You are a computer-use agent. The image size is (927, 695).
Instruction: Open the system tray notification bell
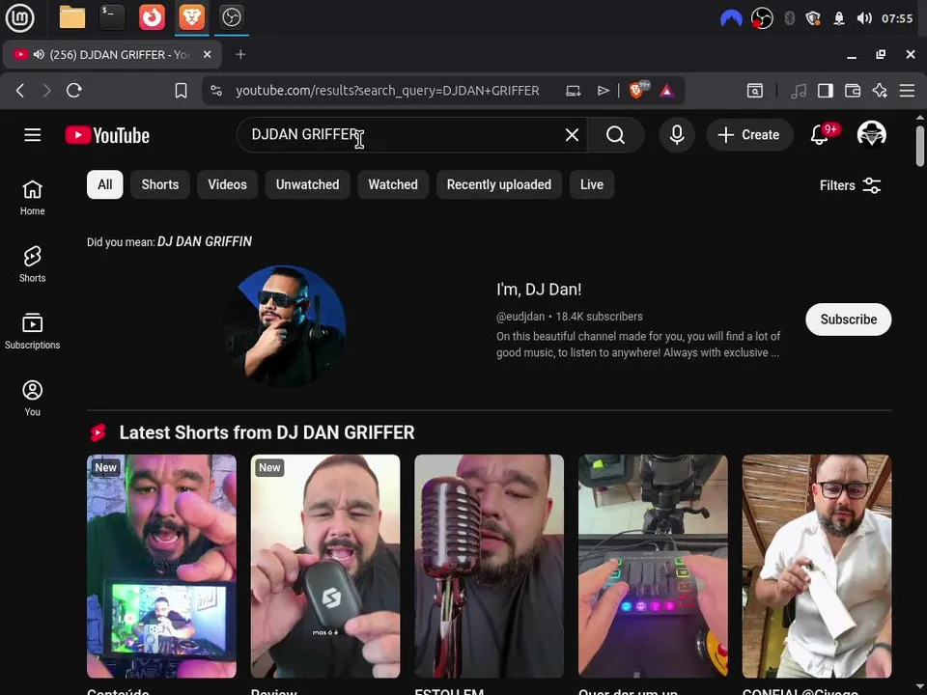point(838,18)
